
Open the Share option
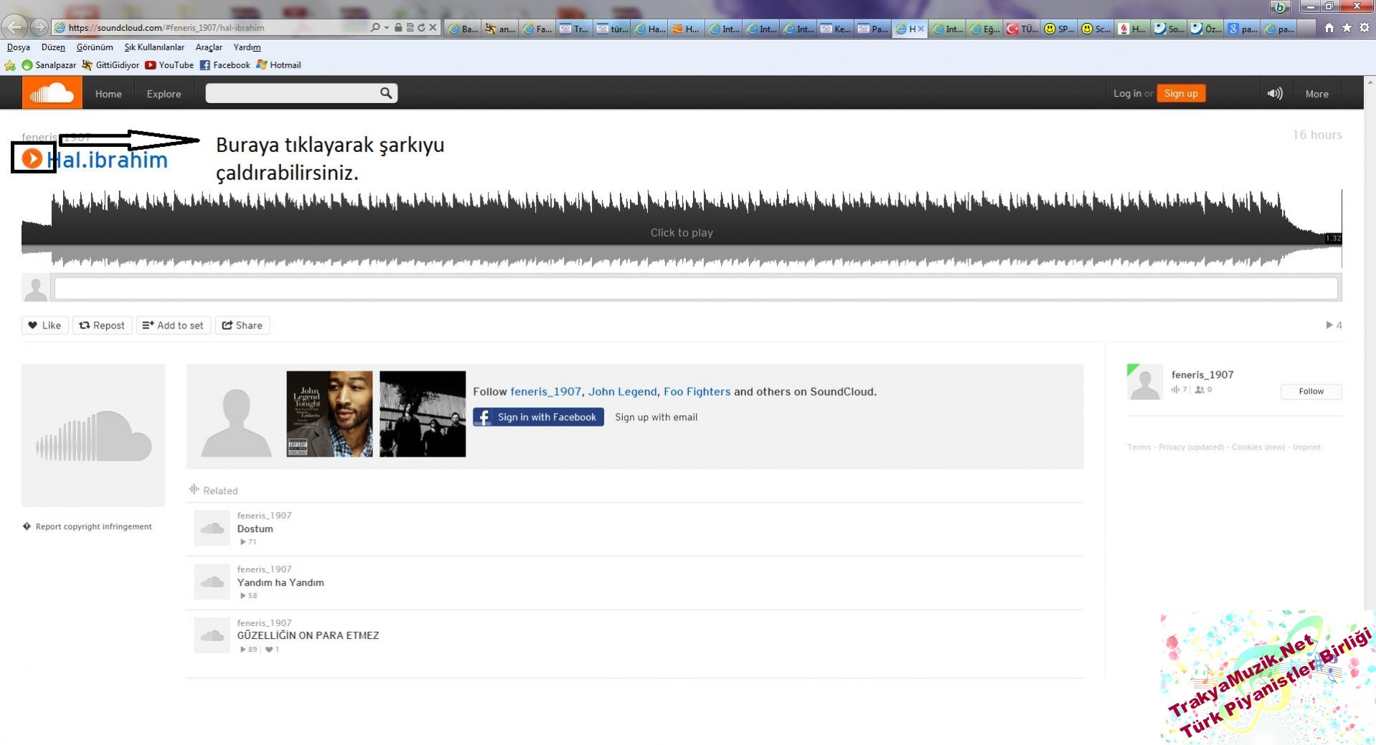242,326
